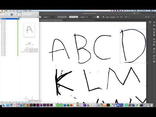156x117 pixels.
Task: Open the Appearance panel icon
Action: (x=154, y=49)
